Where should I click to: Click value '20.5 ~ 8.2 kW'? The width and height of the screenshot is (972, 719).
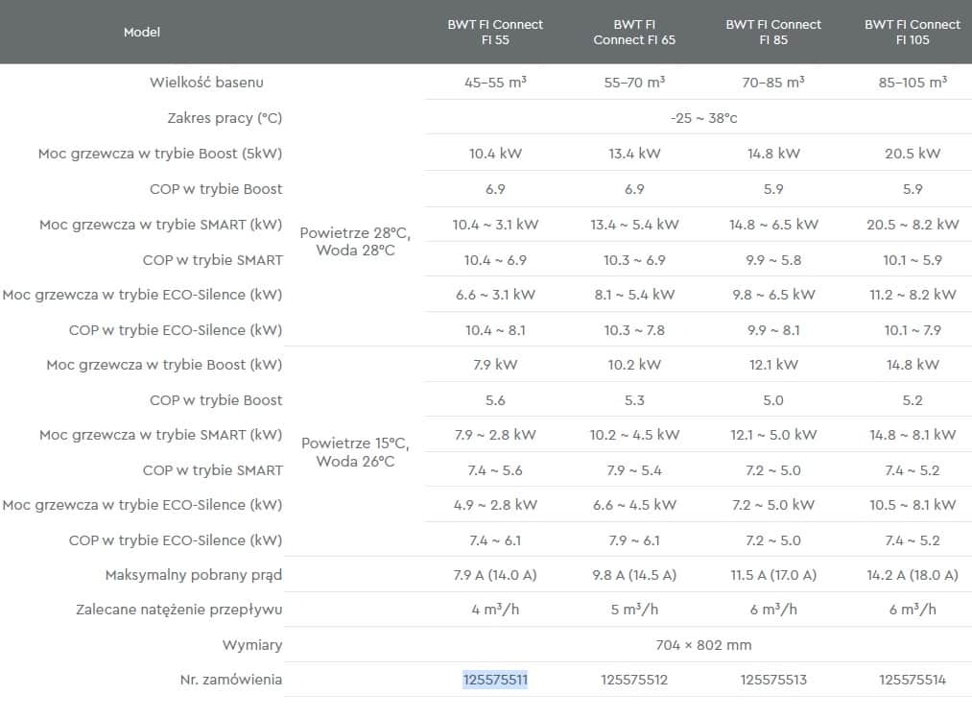pyautogui.click(x=913, y=224)
